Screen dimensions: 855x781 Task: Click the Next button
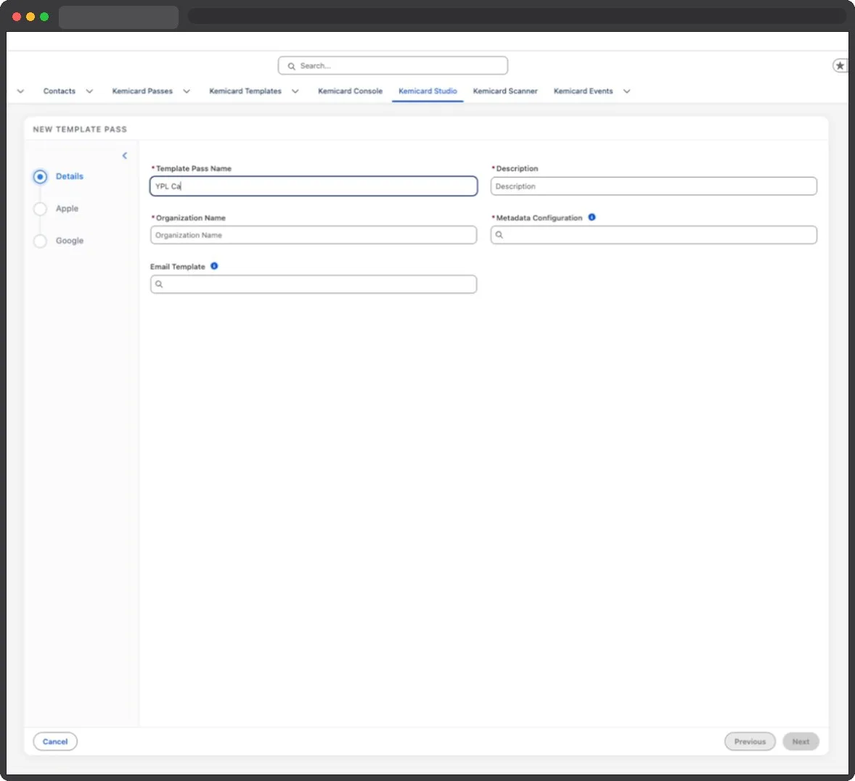pos(801,741)
